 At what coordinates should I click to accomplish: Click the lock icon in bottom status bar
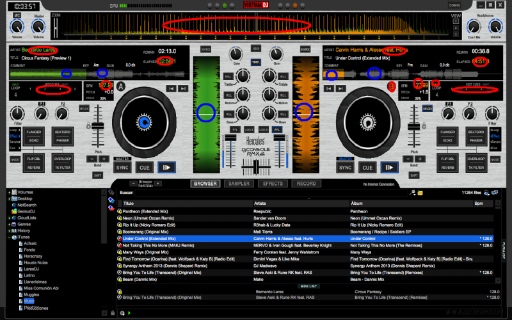tap(113, 313)
